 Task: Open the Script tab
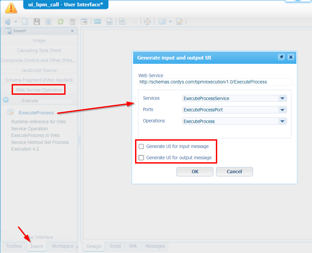pos(115,246)
